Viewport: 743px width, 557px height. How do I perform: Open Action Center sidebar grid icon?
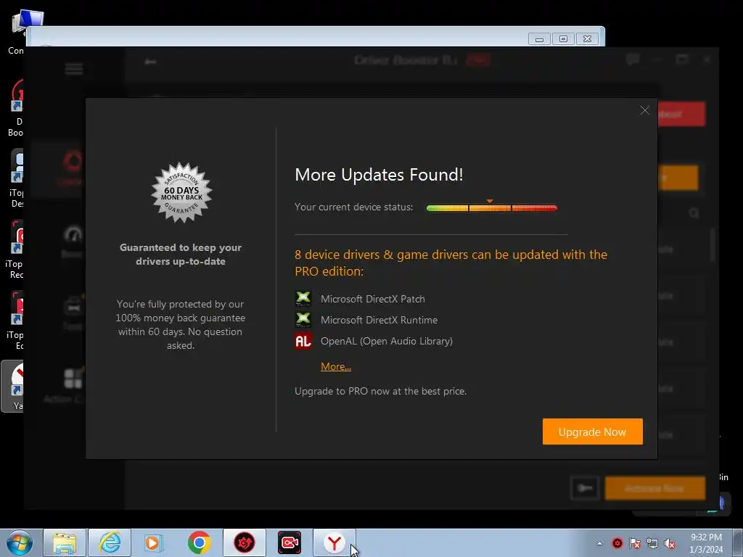(73, 379)
